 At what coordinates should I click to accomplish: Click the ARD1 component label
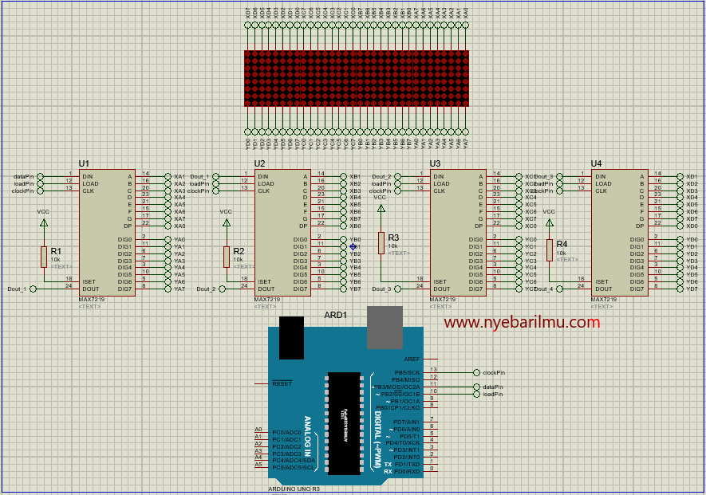(335, 315)
